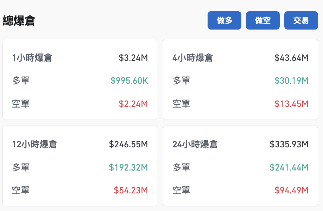The width and height of the screenshot is (323, 211).
Task: Click the $335.93M 24-hour total value
Action: click(289, 144)
